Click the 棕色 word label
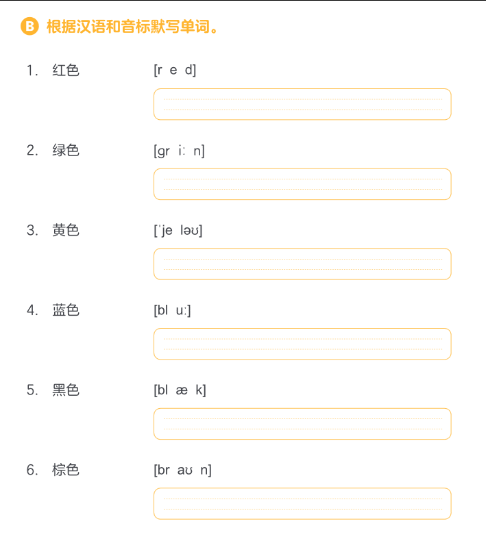This screenshot has height=541, width=486. [x=66, y=470]
